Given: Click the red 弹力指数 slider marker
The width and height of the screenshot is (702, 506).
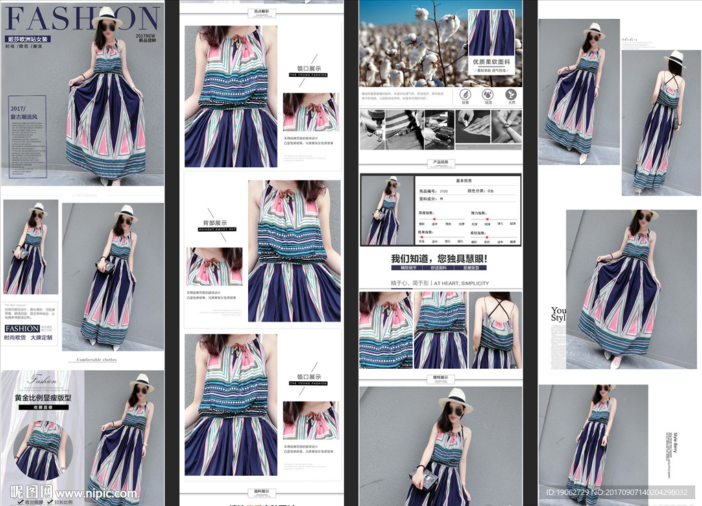Looking at the screenshot, I should click(487, 218).
